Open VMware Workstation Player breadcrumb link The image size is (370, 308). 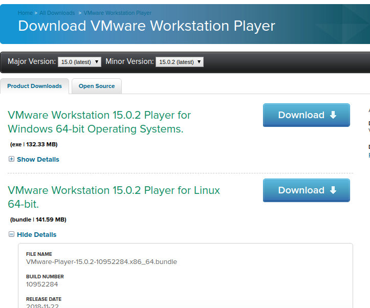(118, 13)
